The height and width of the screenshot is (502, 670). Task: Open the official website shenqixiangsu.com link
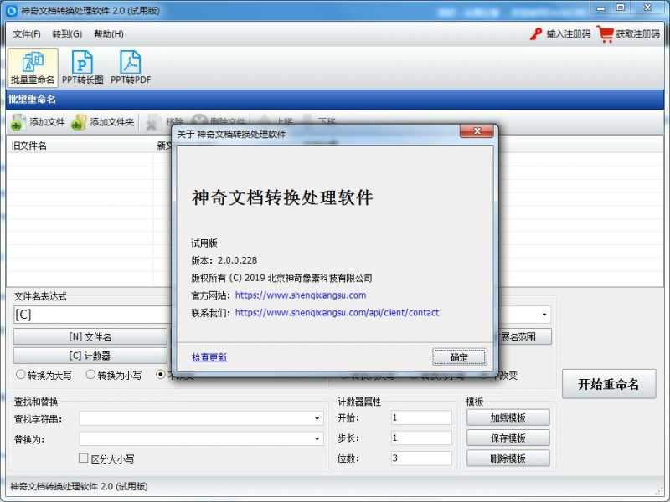(x=300, y=295)
